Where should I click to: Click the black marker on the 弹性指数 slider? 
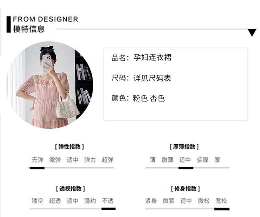tap(37, 168)
